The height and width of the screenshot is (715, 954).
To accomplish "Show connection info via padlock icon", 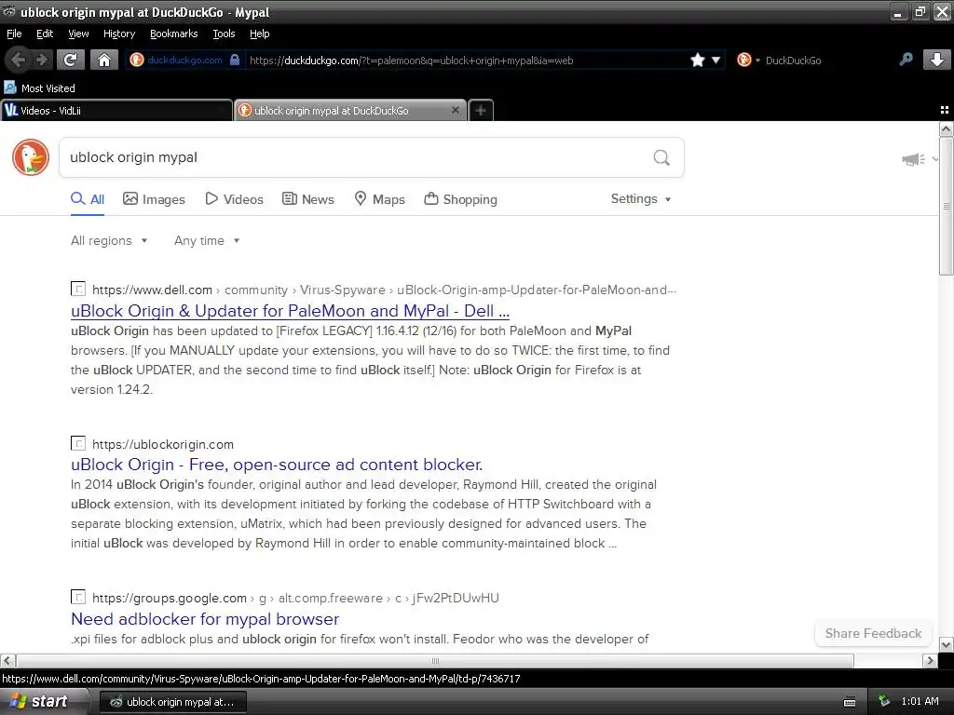I will click(x=235, y=60).
